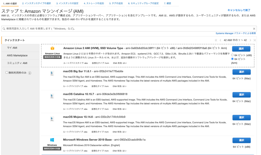Select macOS Mojave 10.14.6 with 選択

242,117
